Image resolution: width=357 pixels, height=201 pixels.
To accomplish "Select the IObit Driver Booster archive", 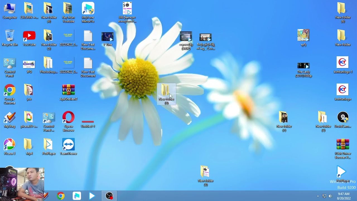I will [x=343, y=149].
